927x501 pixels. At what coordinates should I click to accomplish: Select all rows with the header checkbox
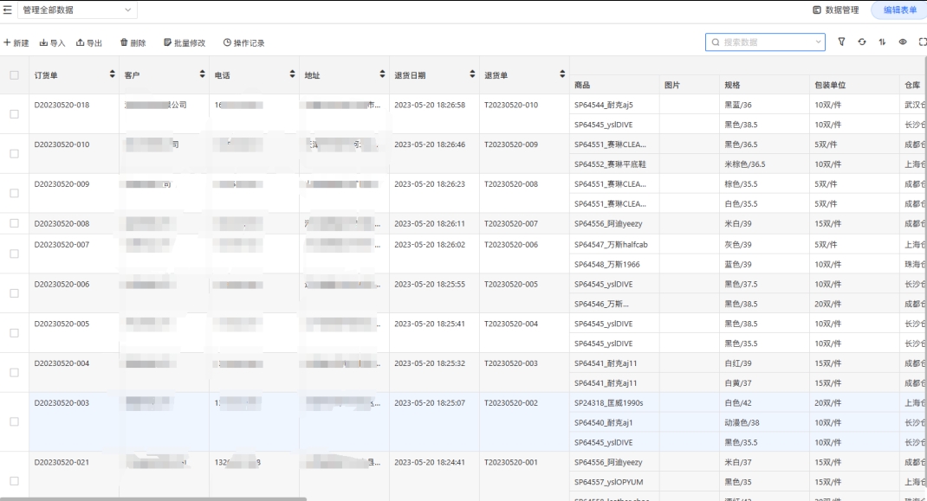(x=14, y=75)
